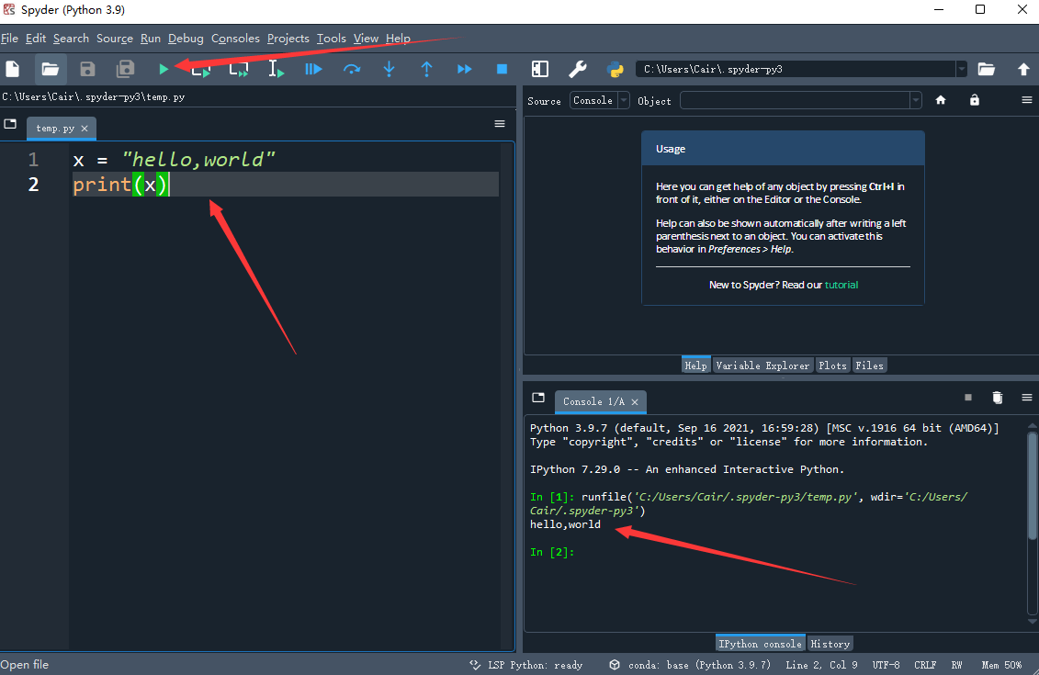This screenshot has height=675, width=1039.
Task: Switch to the History tab
Action: [830, 644]
